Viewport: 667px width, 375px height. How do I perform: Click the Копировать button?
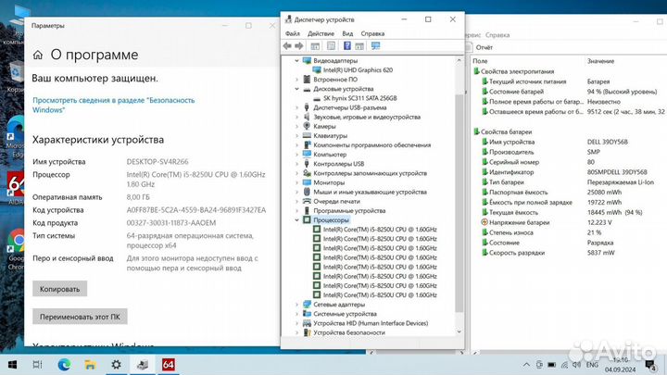[60, 289]
